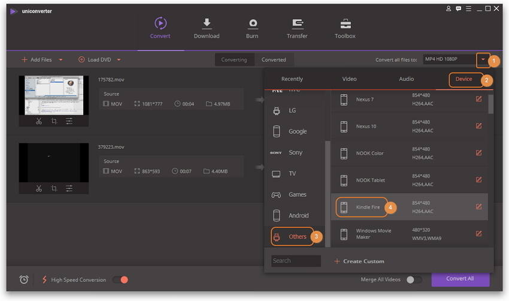Click the device preset list scrollbar
This screenshot has width=509, height=301.
(x=491, y=104)
